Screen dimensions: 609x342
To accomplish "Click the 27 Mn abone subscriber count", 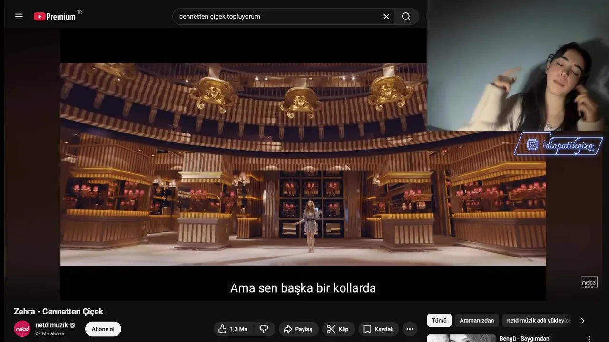I will click(x=49, y=333).
